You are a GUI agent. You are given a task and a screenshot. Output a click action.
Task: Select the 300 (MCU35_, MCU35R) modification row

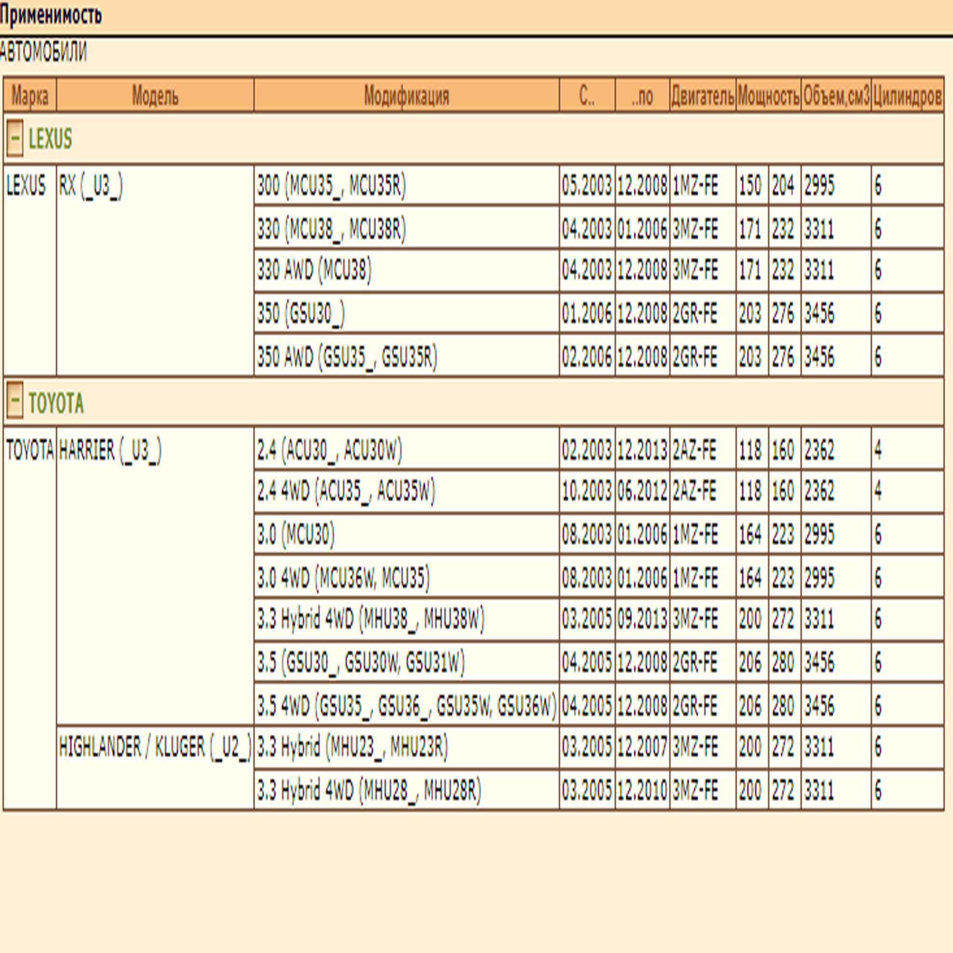pyautogui.click(x=599, y=185)
